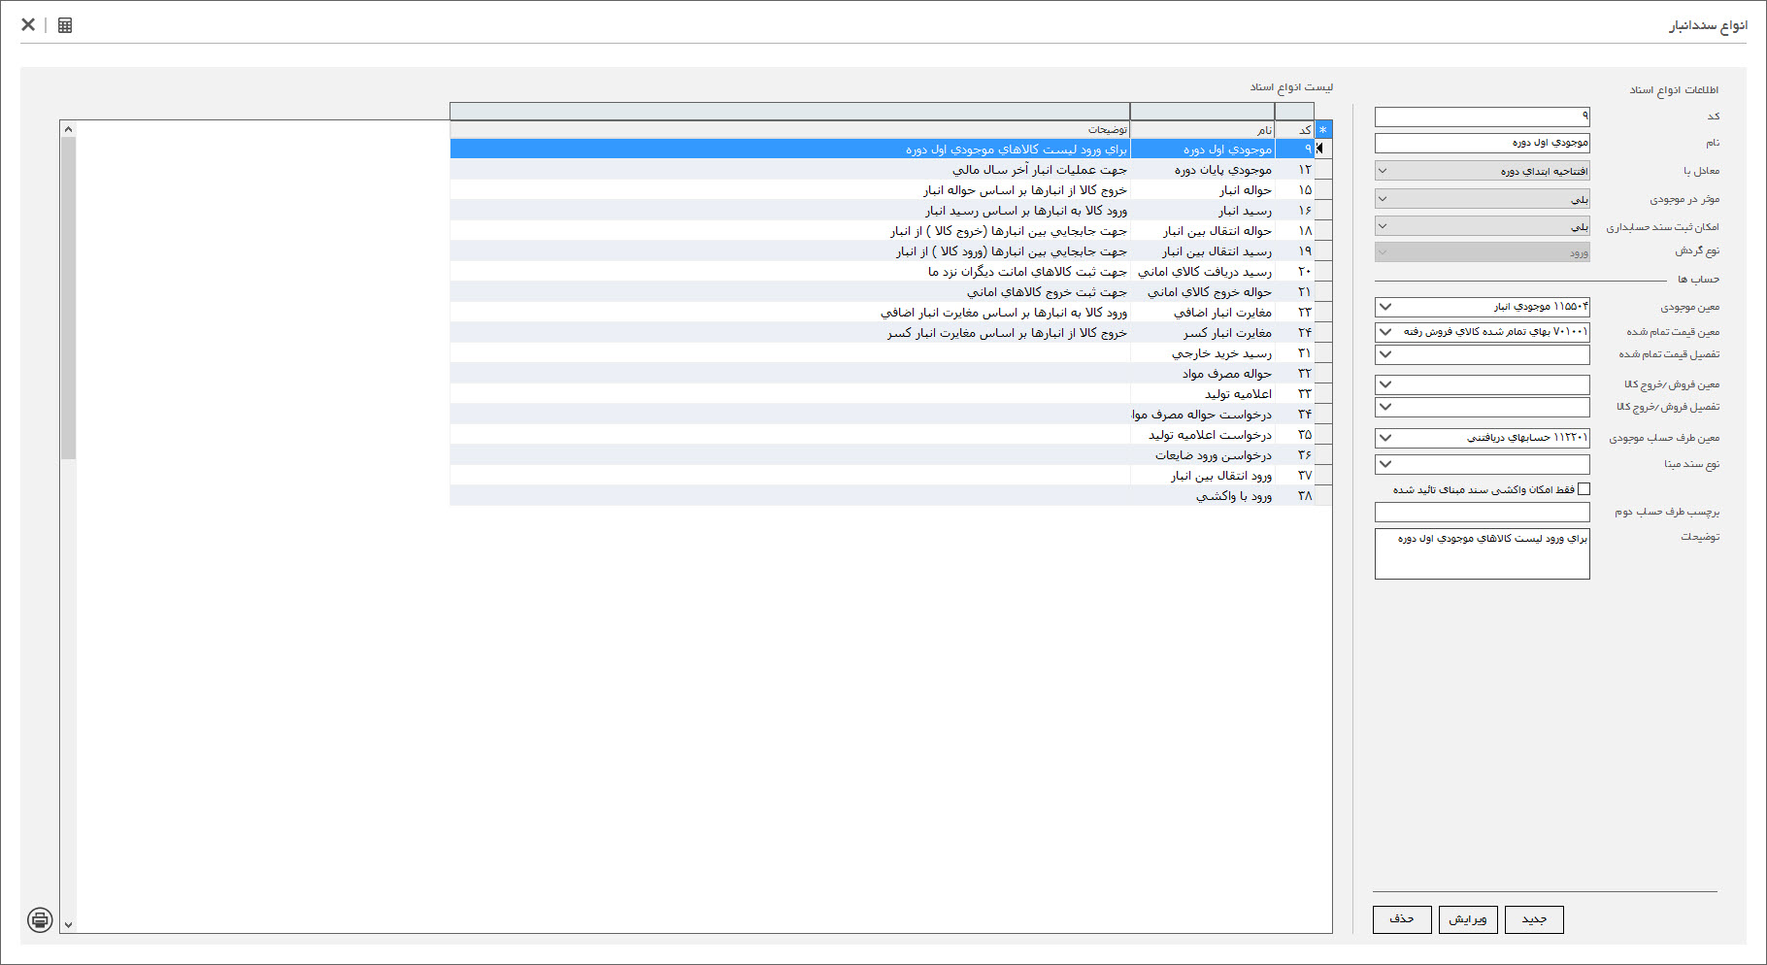
Task: Click the جدید button
Action: tap(1534, 919)
